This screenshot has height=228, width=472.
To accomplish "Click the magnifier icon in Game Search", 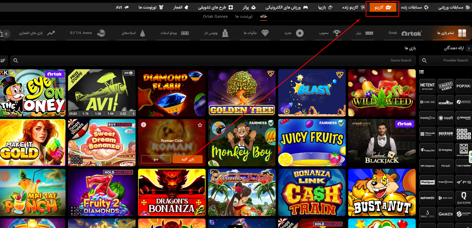I will click(16, 60).
